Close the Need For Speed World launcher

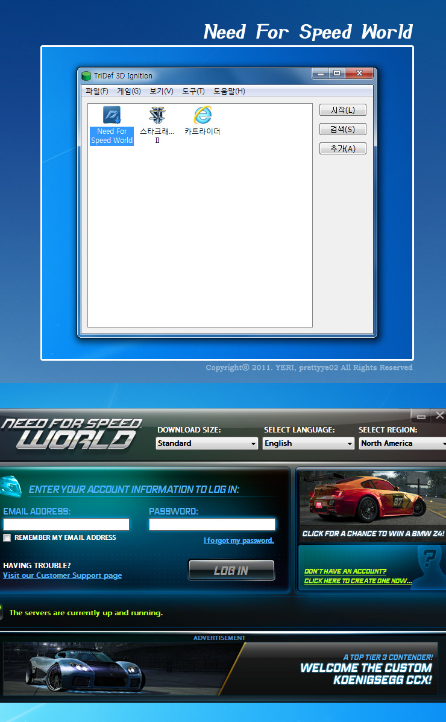click(439, 416)
